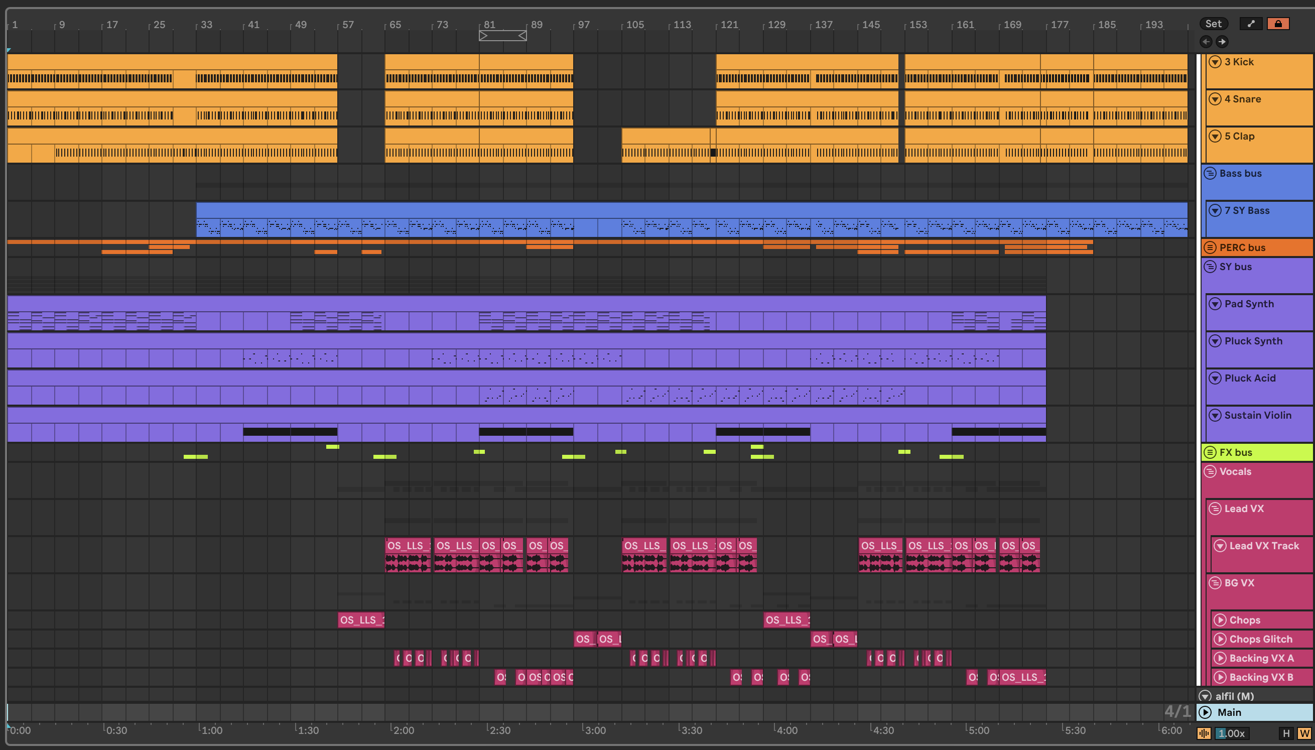The width and height of the screenshot is (1315, 750).
Task: Click the FX bus group icon
Action: tap(1210, 452)
